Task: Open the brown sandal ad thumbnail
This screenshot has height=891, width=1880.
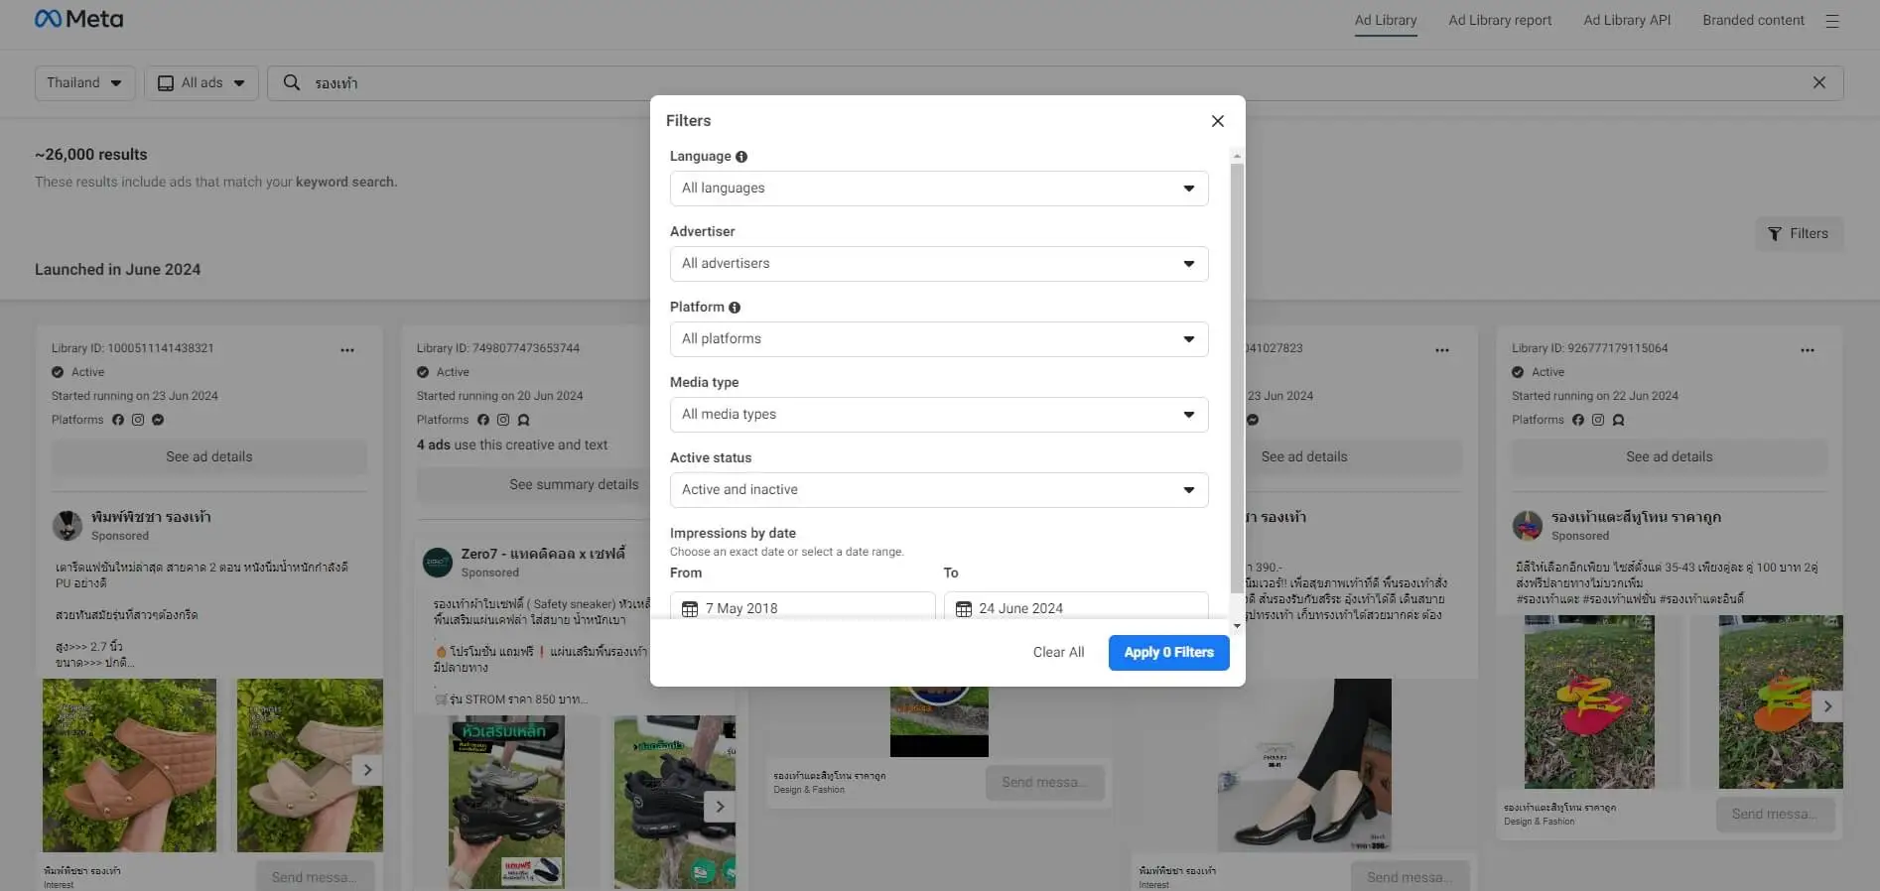Action: pos(129,765)
